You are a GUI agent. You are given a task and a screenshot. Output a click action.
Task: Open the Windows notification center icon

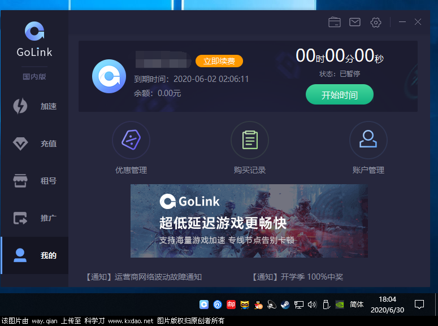coord(419,304)
